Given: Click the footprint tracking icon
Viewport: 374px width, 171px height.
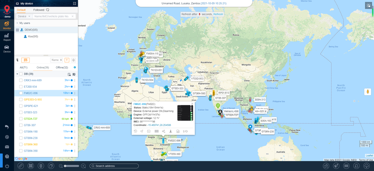Looking at the screenshot, I should (x=17, y=60).
